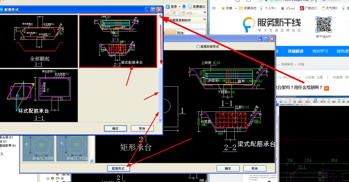Pick the hexagon shape B=A/1.7326 thumbnail
This screenshot has height=182, width=349.
72,148
